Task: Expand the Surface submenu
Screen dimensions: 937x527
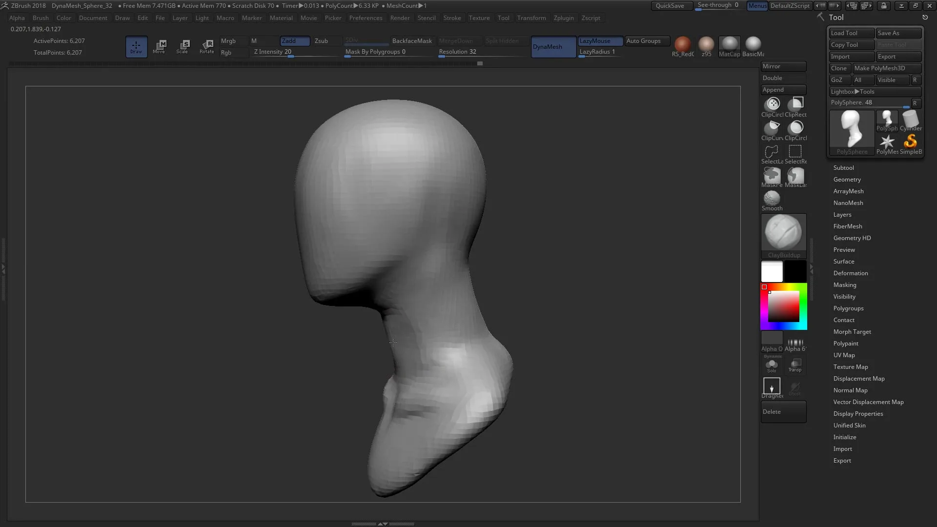Action: (x=844, y=261)
